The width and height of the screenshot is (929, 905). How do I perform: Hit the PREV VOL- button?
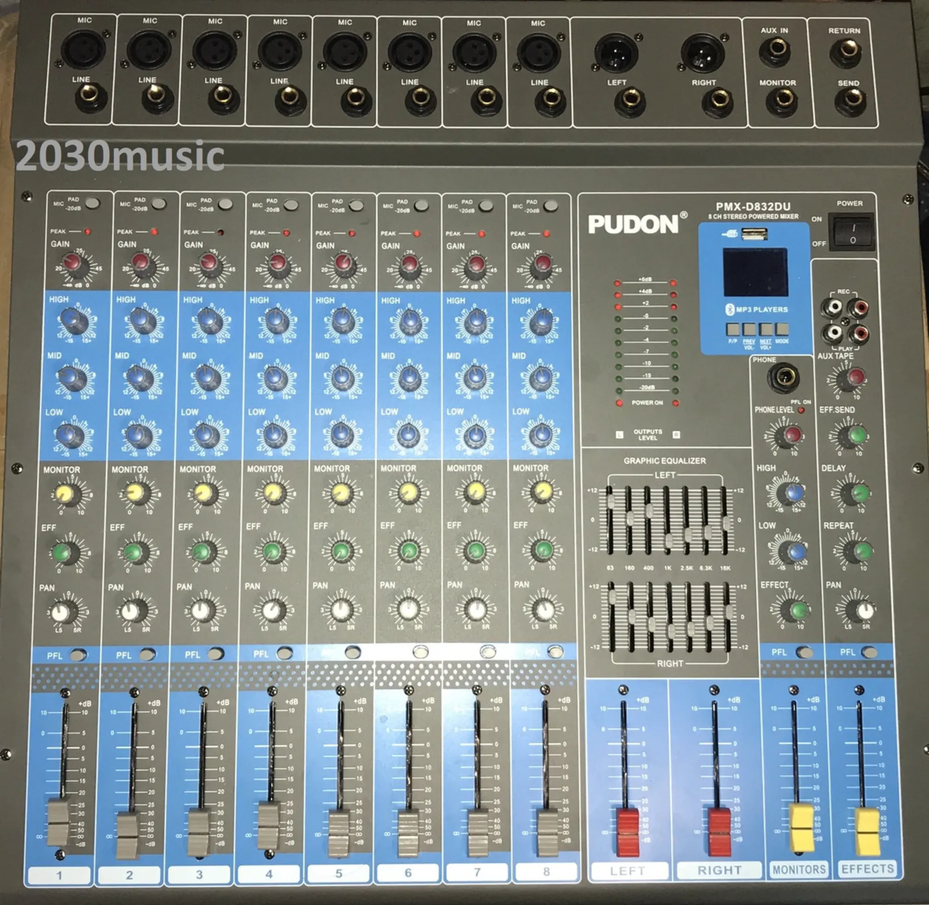749,329
